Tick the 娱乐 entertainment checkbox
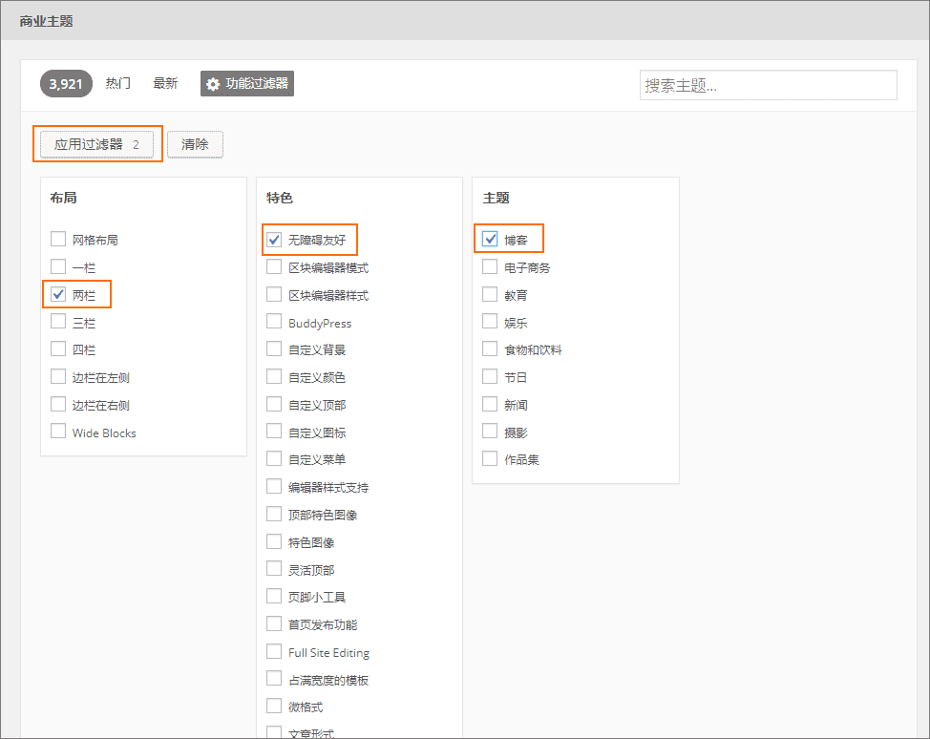Screen dimensions: 930x739 pyautogui.click(x=490, y=322)
